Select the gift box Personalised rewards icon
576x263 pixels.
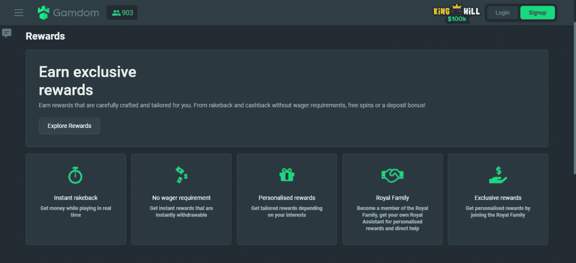click(x=287, y=175)
